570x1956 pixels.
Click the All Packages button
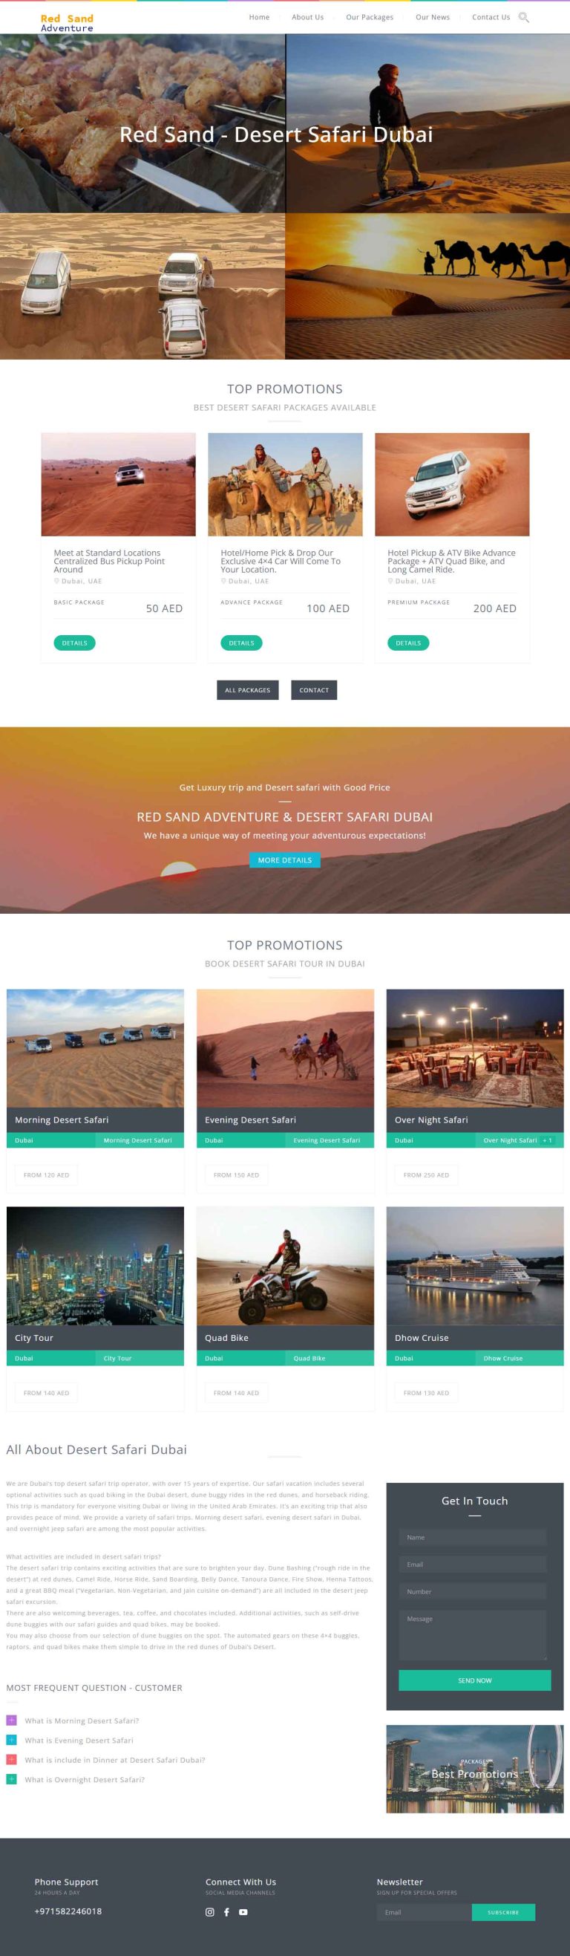coord(247,689)
